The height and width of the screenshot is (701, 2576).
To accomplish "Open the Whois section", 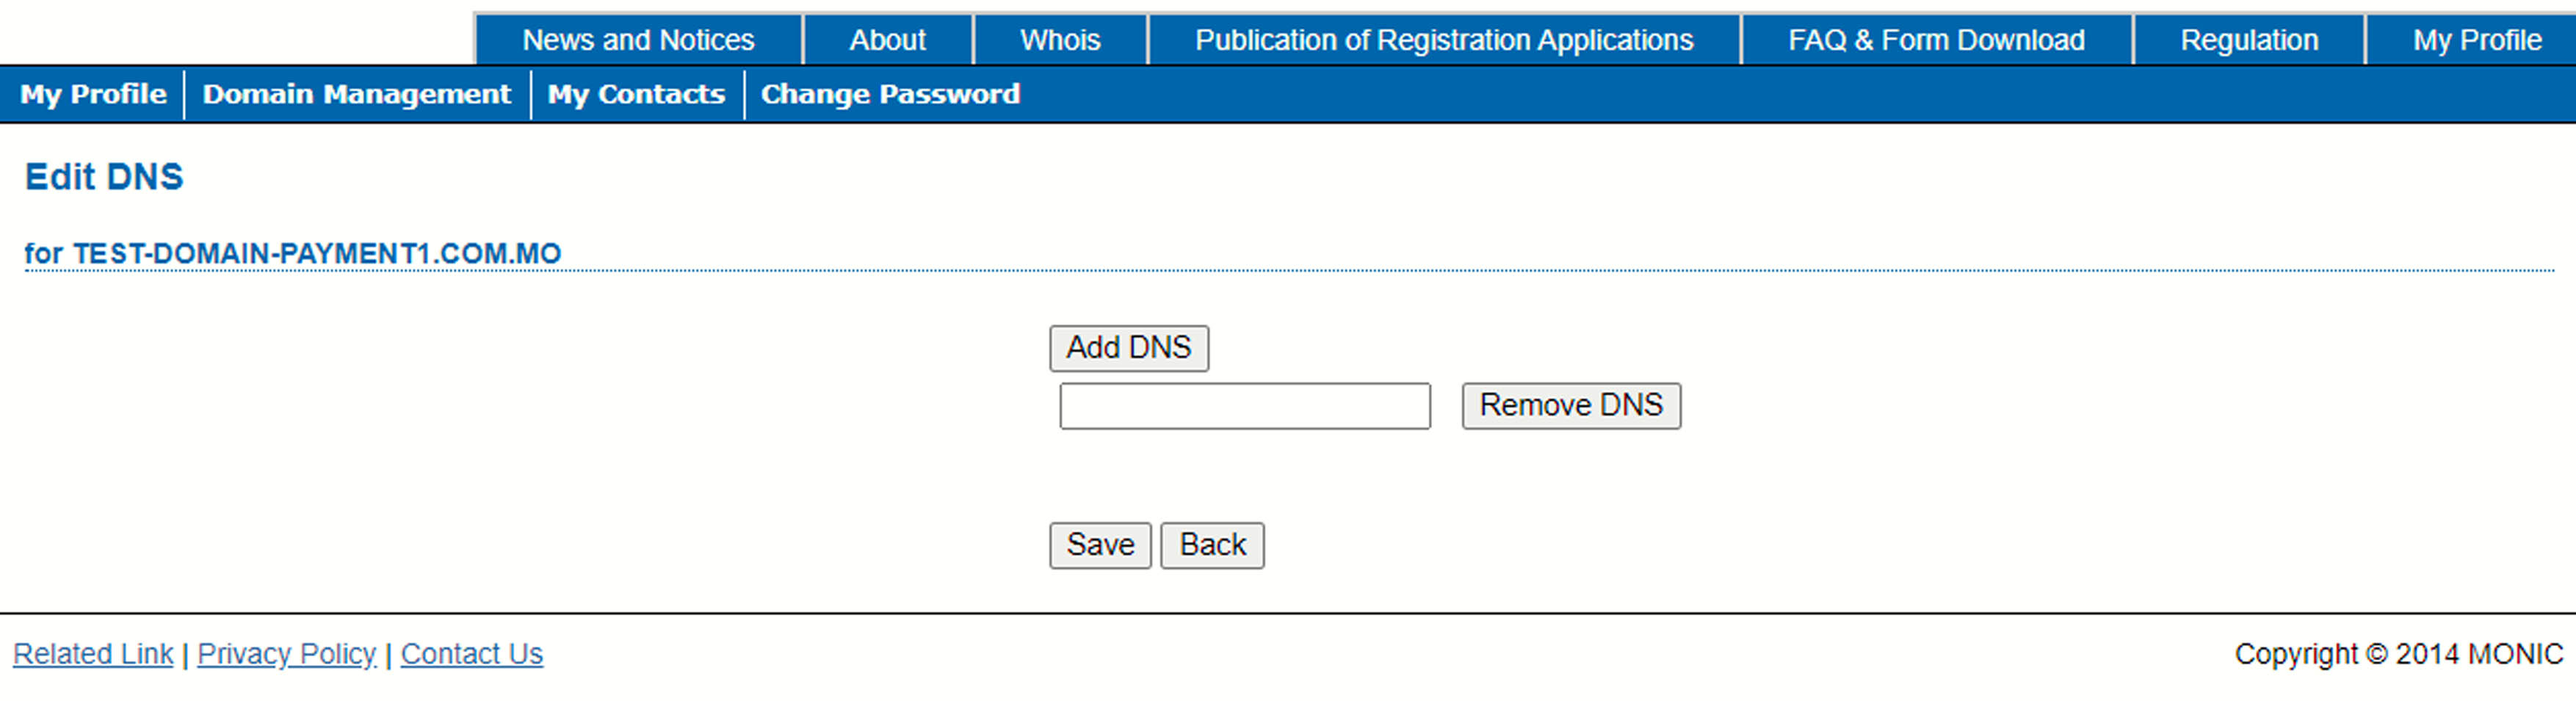I will [x=1059, y=40].
